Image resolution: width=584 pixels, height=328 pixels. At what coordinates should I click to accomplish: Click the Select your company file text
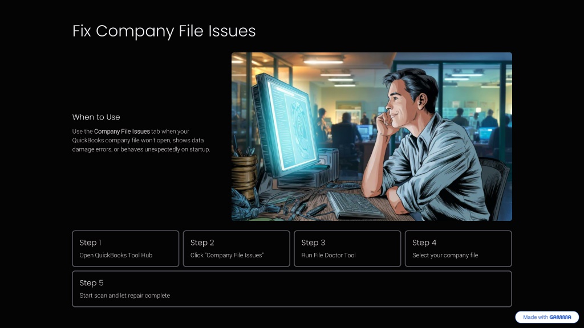[x=445, y=255]
